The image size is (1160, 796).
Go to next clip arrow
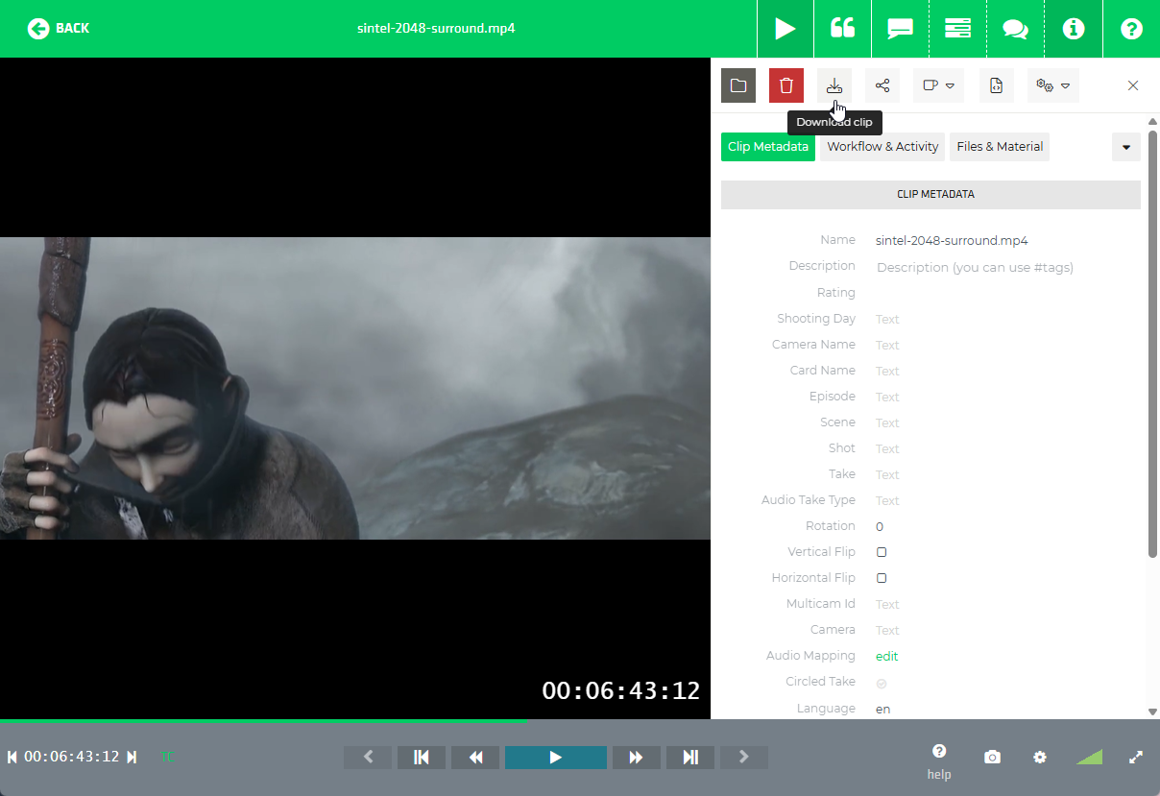pos(744,758)
